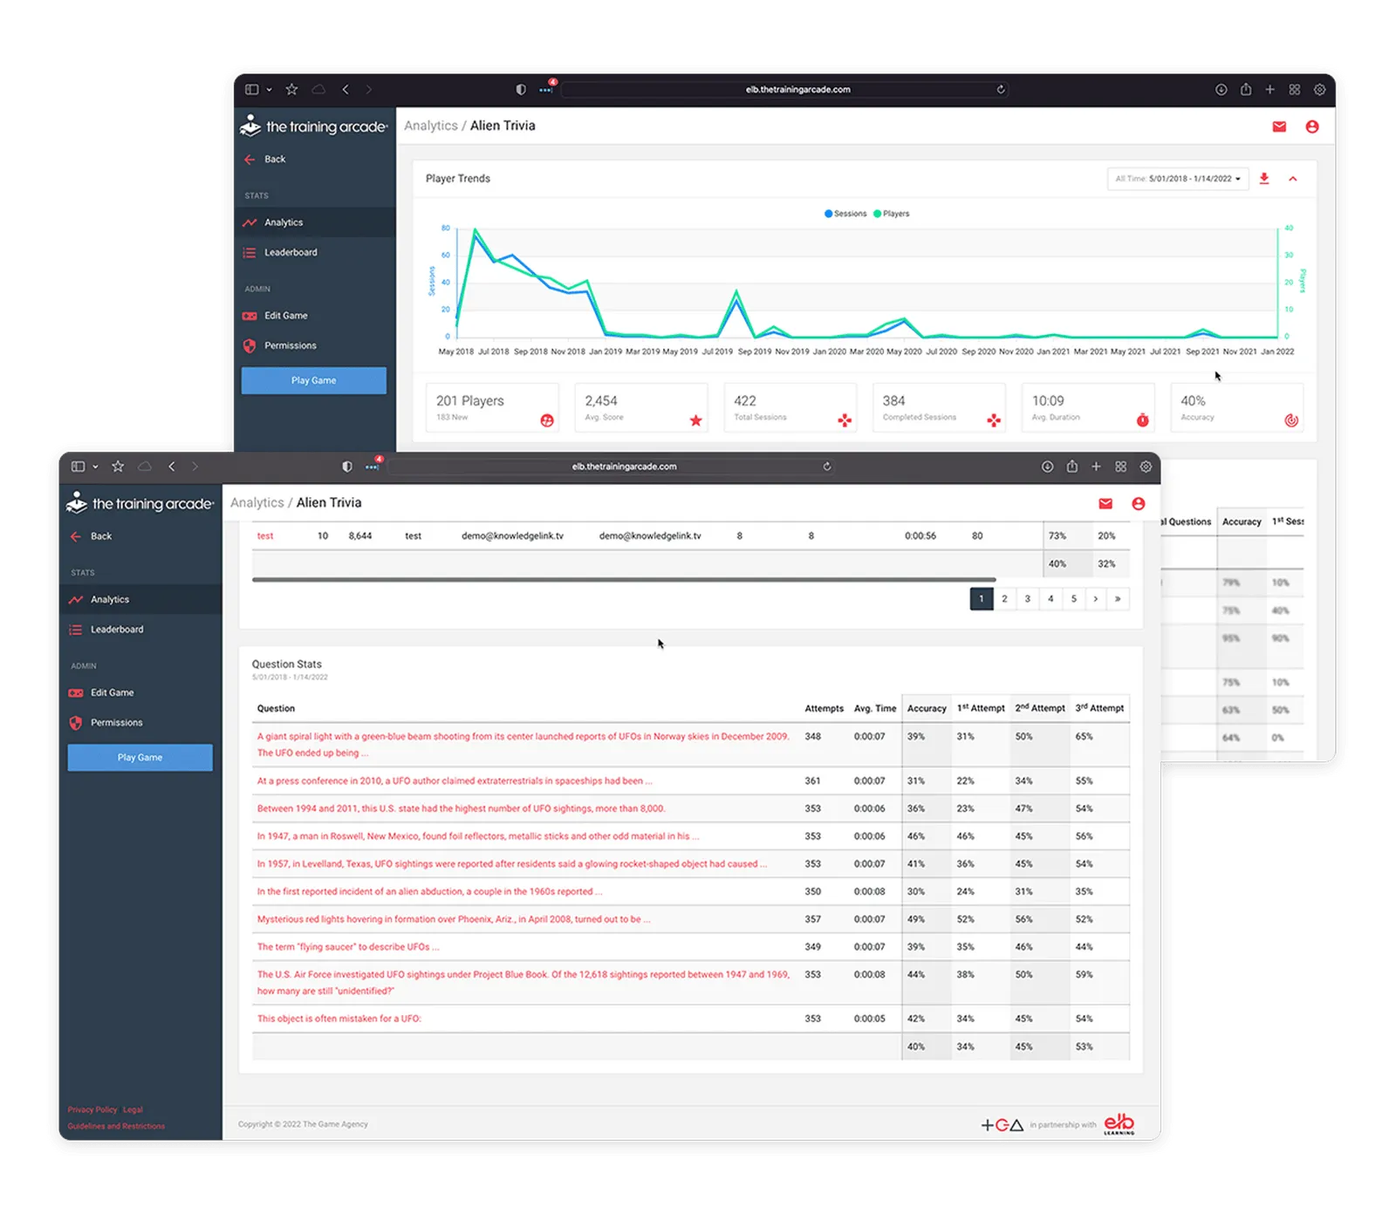Open the question about Project Blue Book
The image size is (1396, 1214).
(x=523, y=983)
